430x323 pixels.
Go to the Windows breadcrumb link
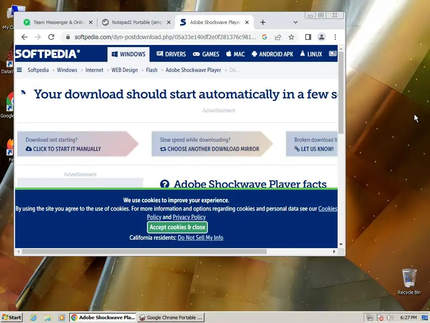pos(67,70)
